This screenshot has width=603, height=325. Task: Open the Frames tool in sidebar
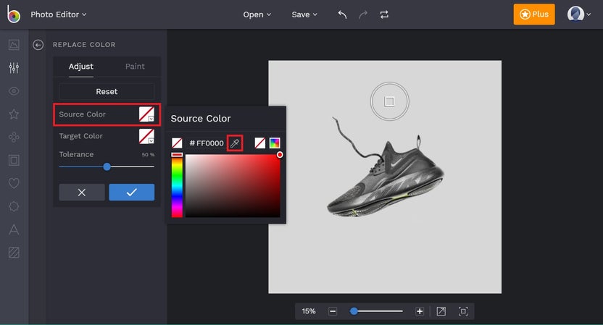[x=14, y=160]
